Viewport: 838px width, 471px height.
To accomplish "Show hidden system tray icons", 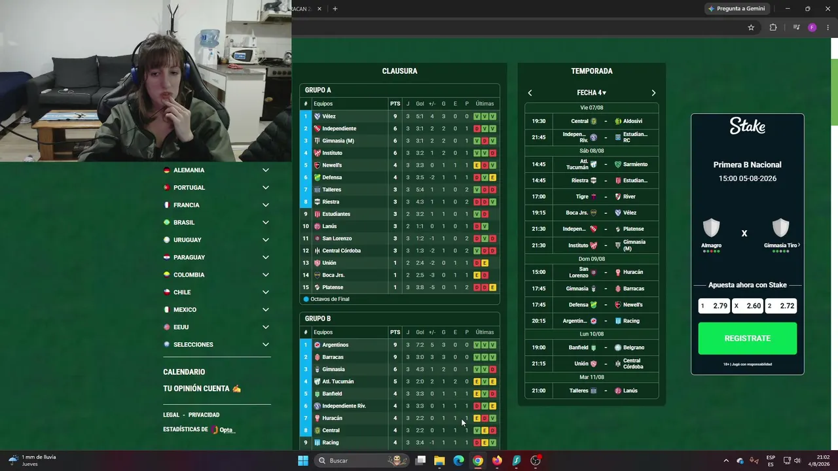I will (725, 461).
